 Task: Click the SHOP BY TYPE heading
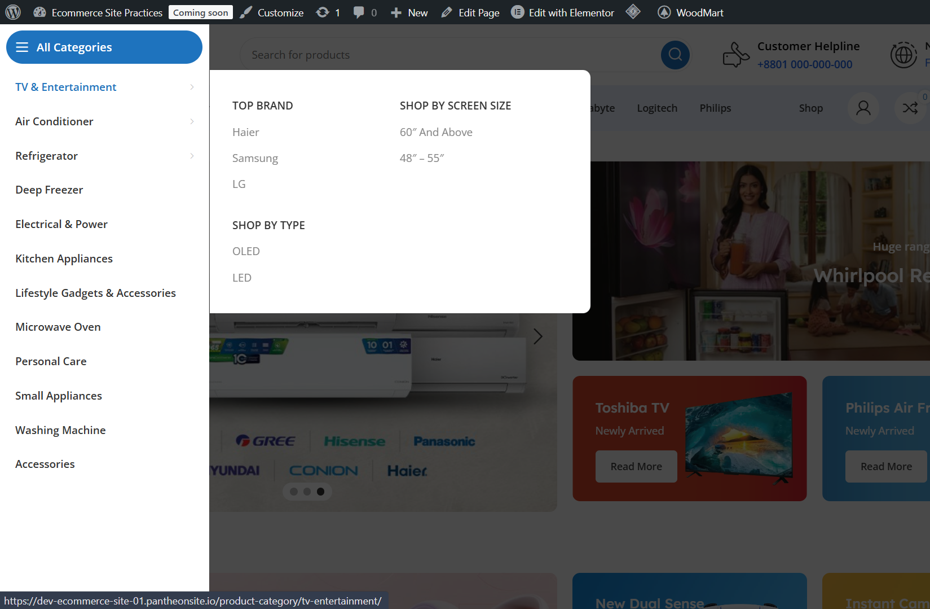(268, 225)
